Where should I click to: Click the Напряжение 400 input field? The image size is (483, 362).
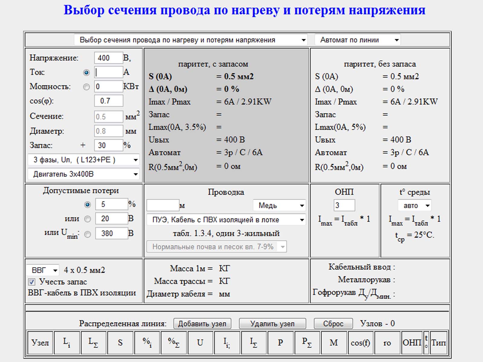[109, 58]
